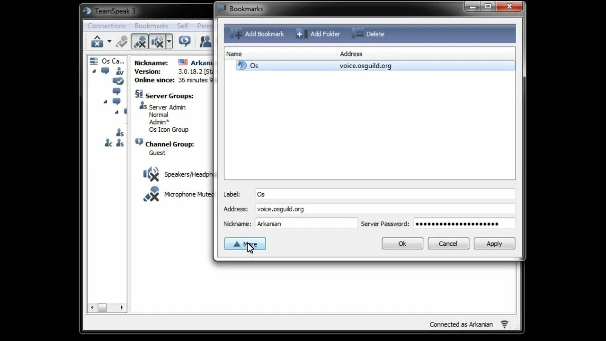Screen dimensions: 606x341
Task: Click the Connected as Arkanian status text
Action: click(461, 324)
